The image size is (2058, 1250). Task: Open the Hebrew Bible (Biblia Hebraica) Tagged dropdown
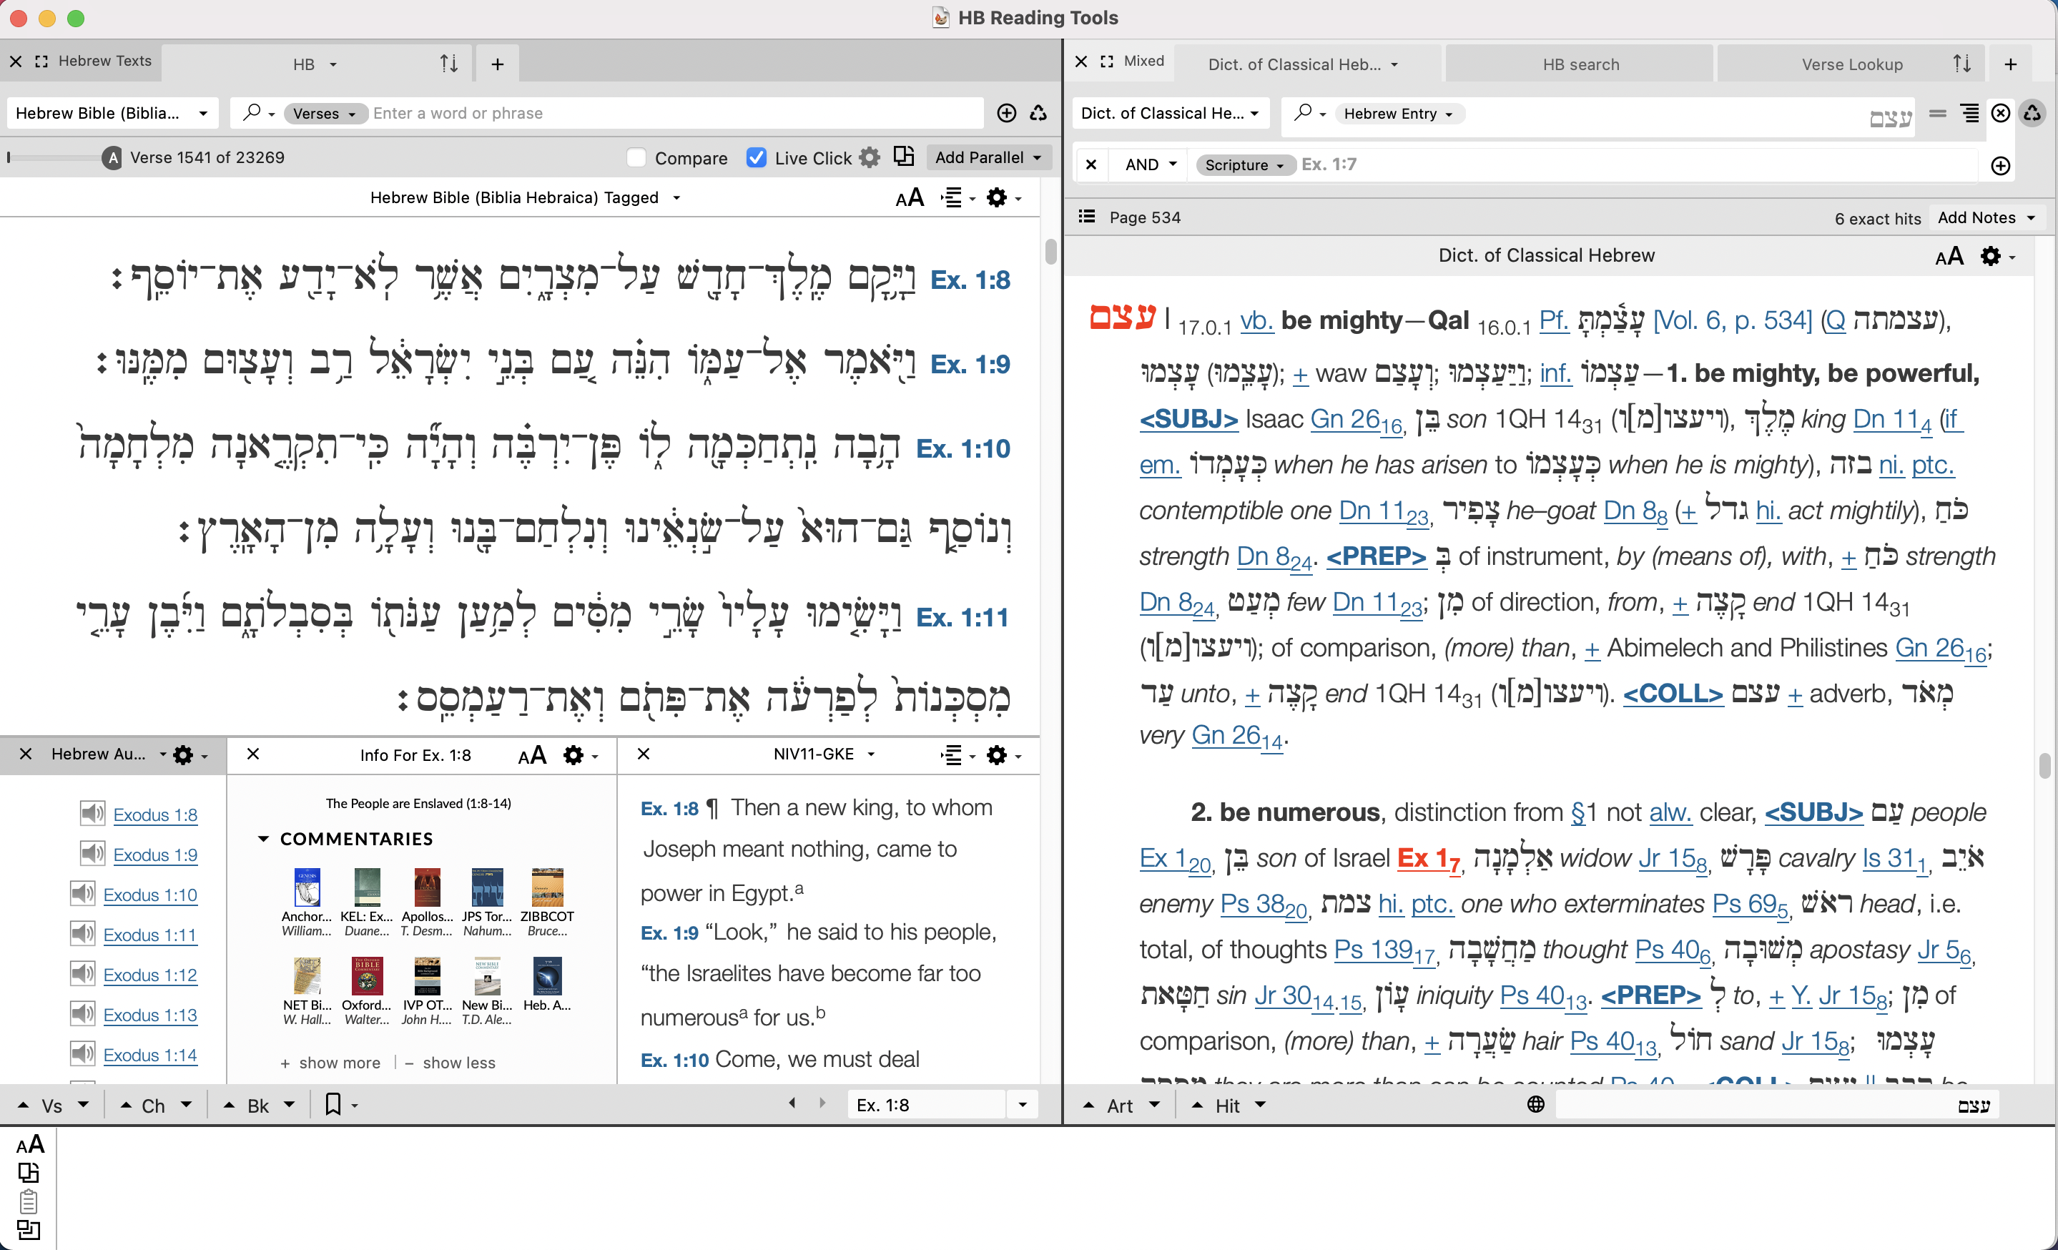tap(676, 197)
